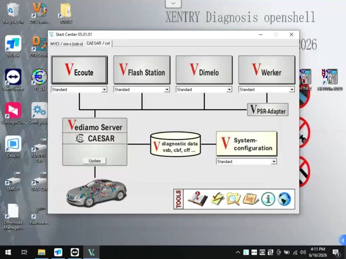Open the OTX Studio desktop shortcut
The height and width of the screenshot is (259, 346).
[x=39, y=46]
